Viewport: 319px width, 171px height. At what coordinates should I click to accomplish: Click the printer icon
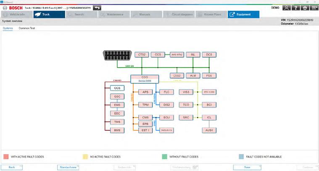pos(305,8)
